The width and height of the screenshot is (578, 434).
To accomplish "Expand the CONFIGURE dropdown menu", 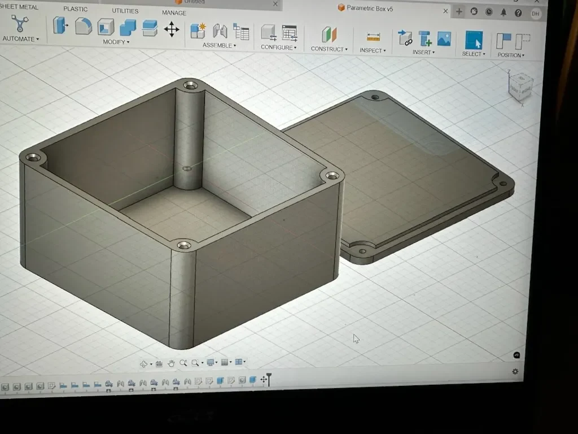I will pos(279,47).
